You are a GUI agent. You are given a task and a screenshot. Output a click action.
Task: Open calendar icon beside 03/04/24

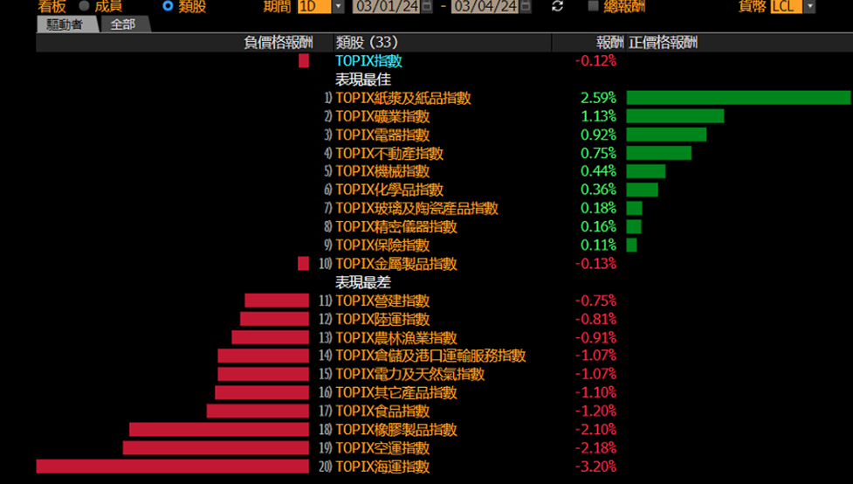525,6
